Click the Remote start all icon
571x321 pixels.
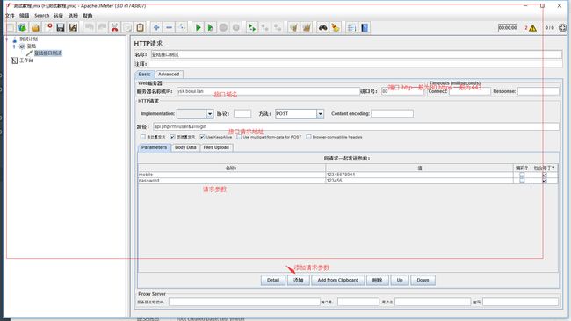tap(251, 28)
